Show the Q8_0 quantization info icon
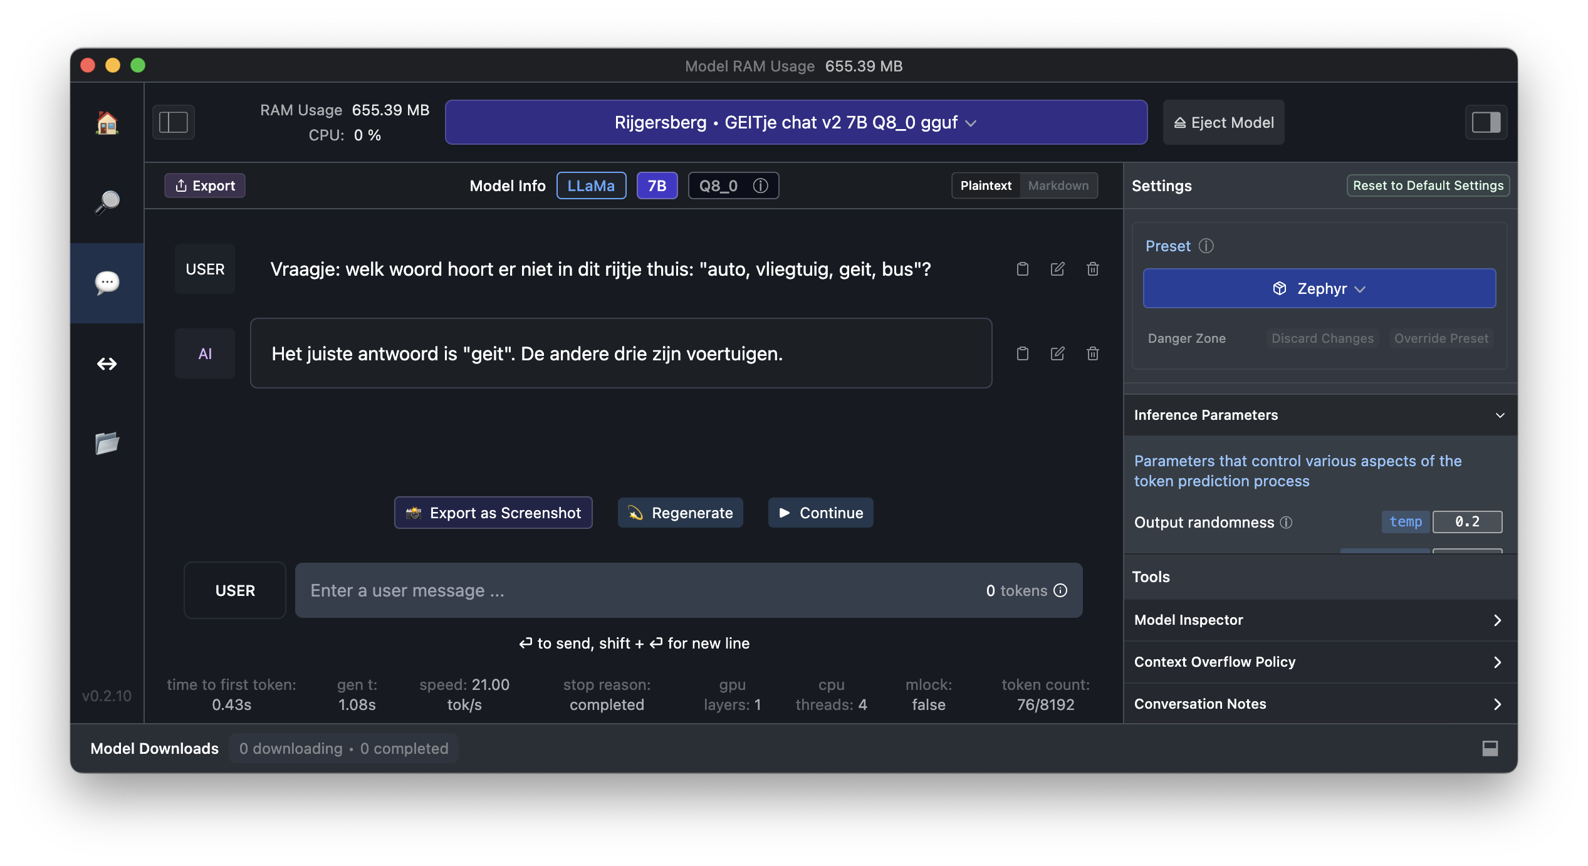Screen dimensions: 1588x866 [760, 186]
